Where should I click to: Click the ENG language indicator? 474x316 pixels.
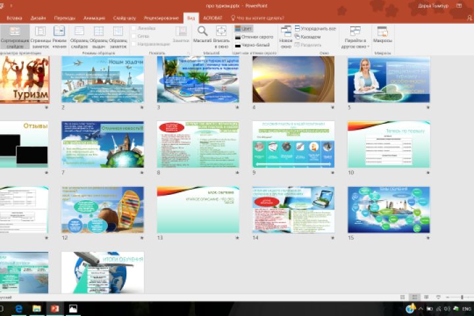(467, 309)
